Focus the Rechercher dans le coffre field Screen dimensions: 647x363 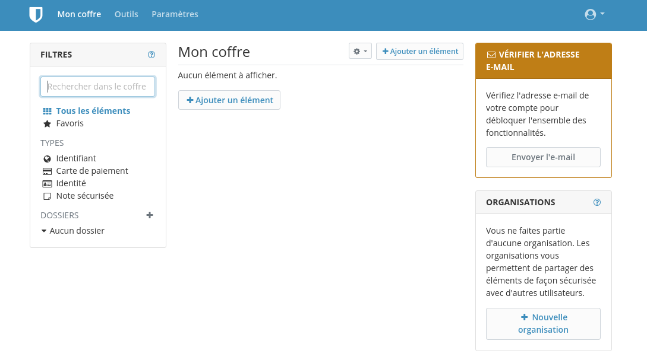coord(98,87)
